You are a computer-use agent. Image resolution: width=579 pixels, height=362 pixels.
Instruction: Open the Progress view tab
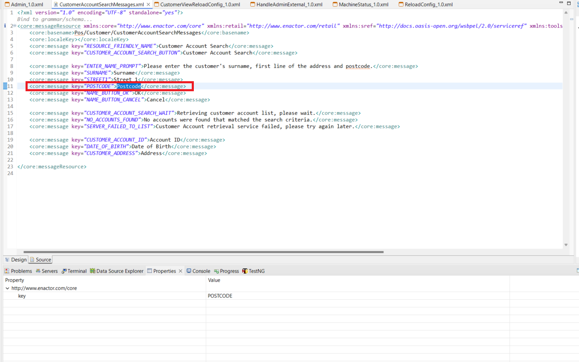[x=226, y=271]
